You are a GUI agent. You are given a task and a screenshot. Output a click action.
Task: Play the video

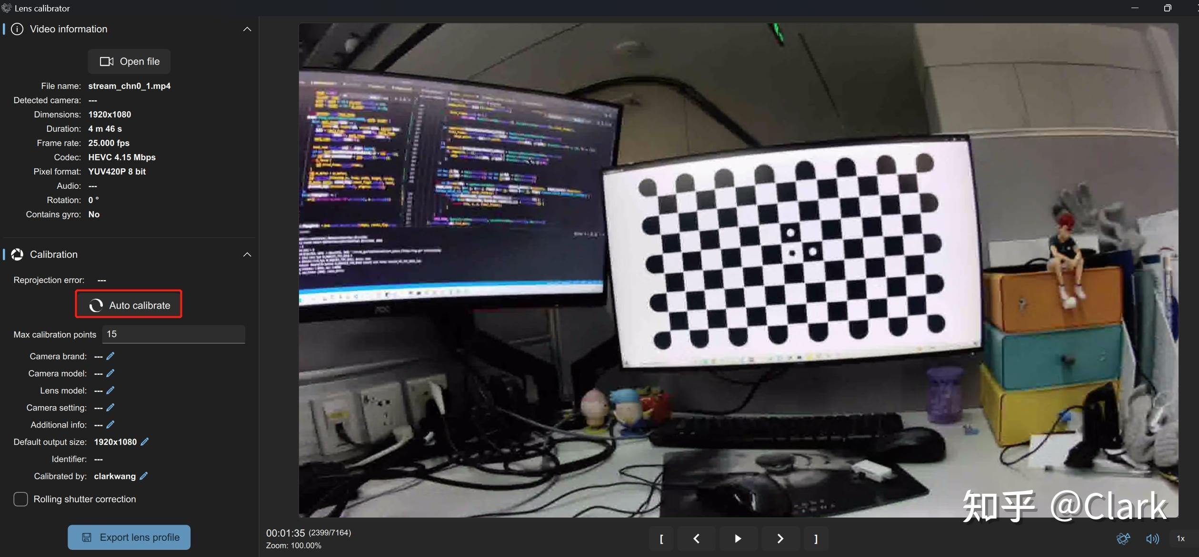[738, 538]
